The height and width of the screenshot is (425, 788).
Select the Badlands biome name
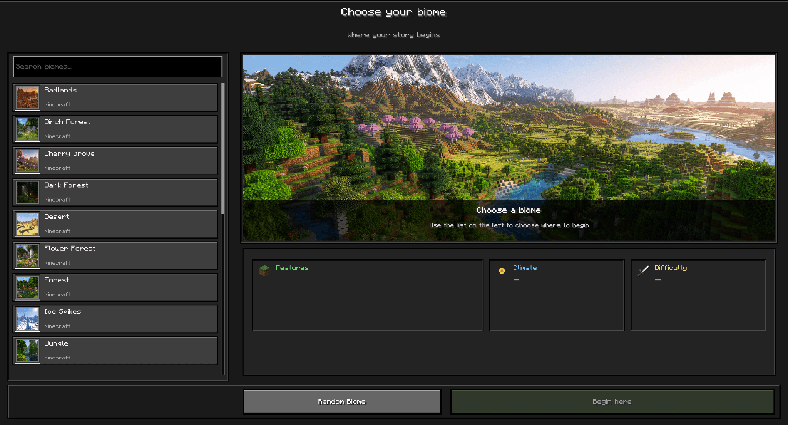coord(60,90)
